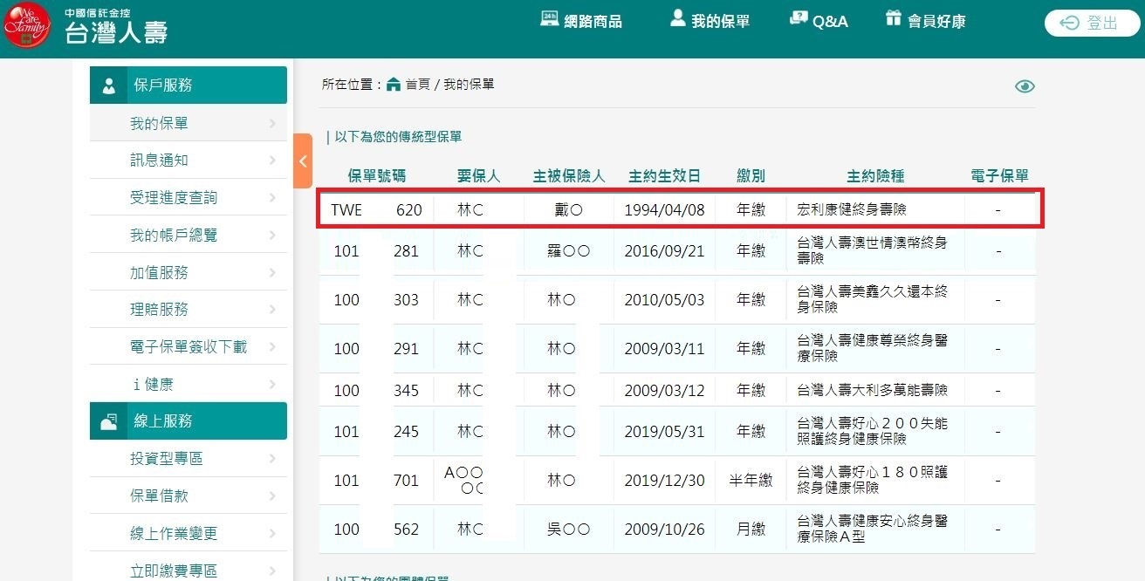Click the 會員好康 gift box icon
1145x581 pixels.
point(893,18)
